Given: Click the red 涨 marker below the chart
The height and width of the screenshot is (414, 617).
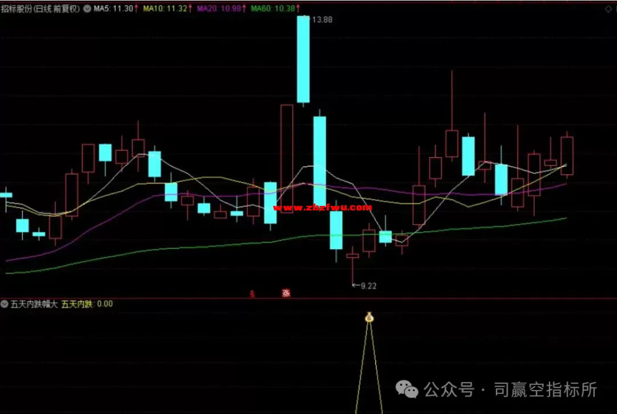Looking at the screenshot, I should pos(286,293).
